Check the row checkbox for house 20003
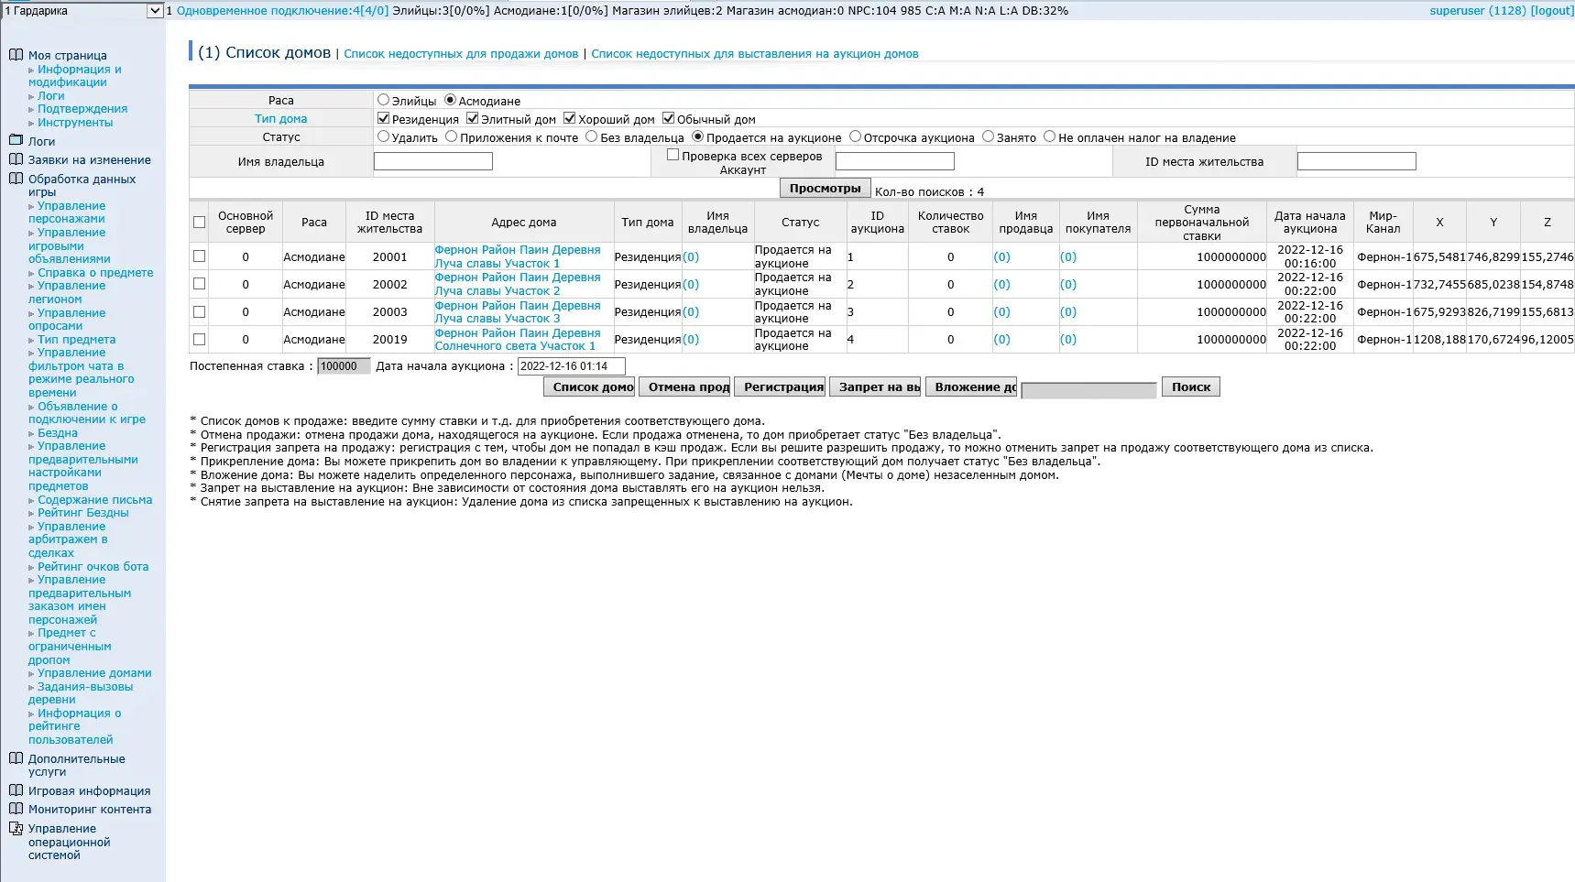1575x882 pixels. coord(200,311)
